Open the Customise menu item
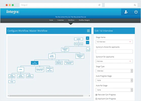 pos(60,20)
